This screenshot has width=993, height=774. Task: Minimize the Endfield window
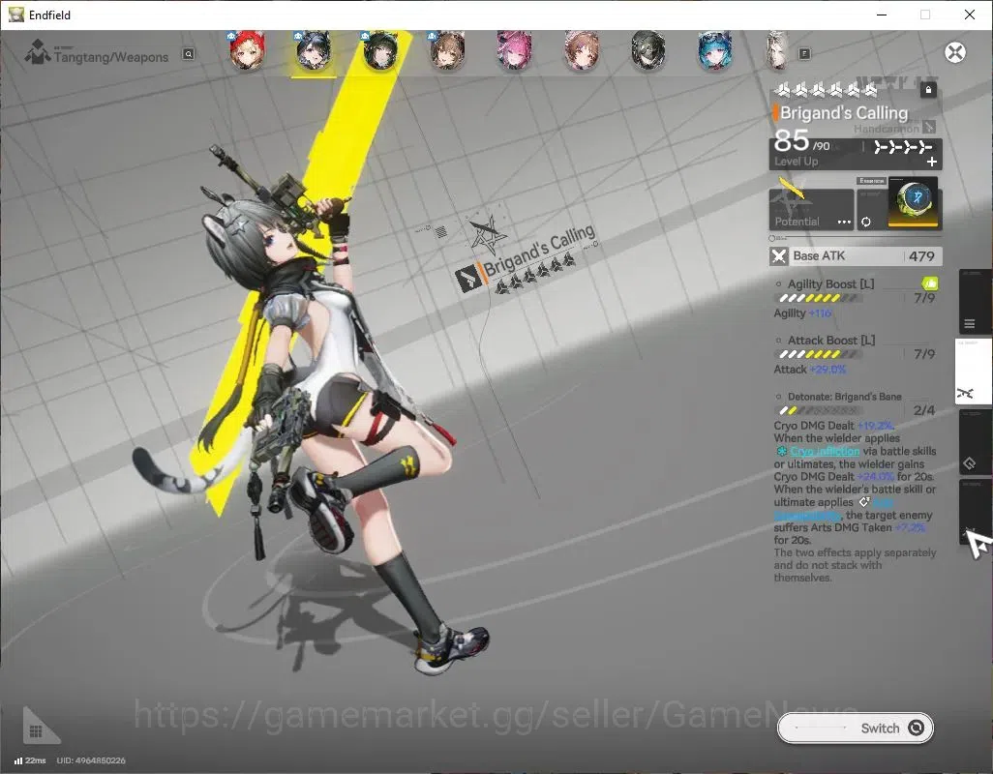[x=881, y=15]
